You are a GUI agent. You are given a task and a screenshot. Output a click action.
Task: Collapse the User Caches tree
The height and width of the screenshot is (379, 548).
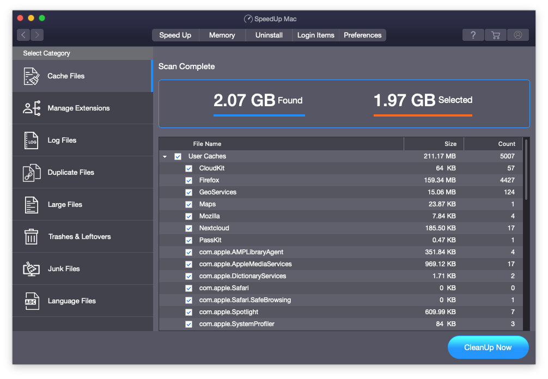(x=165, y=156)
